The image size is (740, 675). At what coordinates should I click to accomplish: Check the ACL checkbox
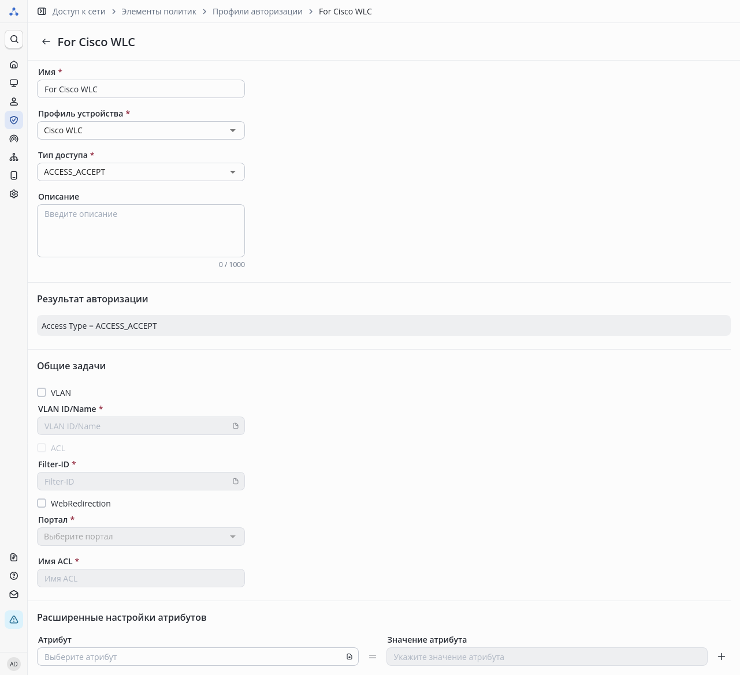(x=42, y=448)
